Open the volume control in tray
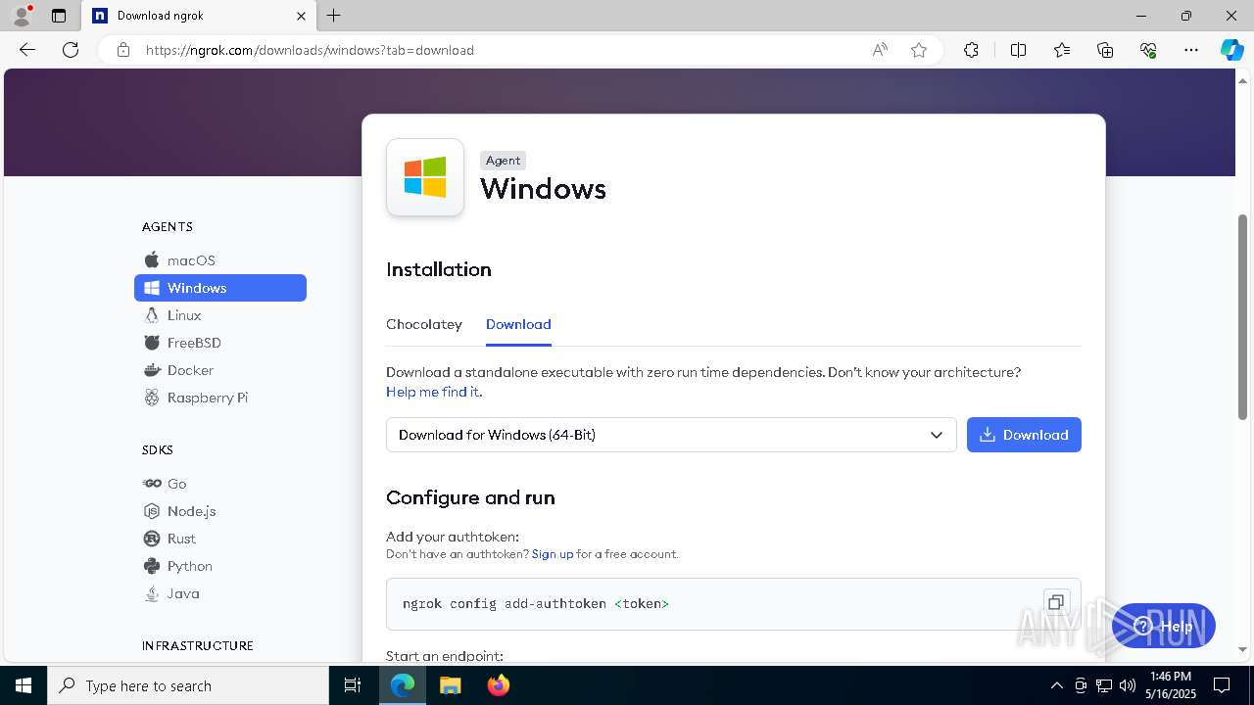 point(1128,685)
